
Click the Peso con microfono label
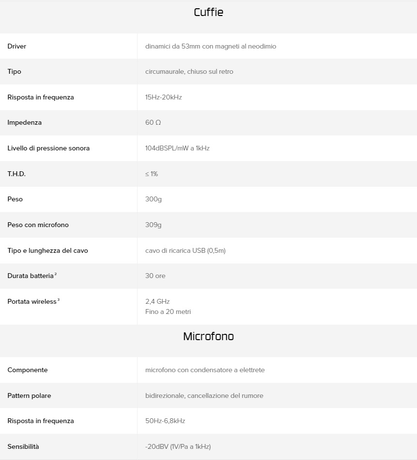click(38, 225)
